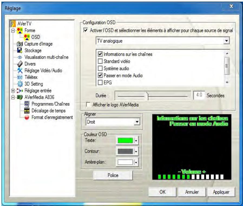Open the Contour color dropdown arrow
Image resolution: width=243 pixels, height=206 pixels.
pyautogui.click(x=136, y=151)
